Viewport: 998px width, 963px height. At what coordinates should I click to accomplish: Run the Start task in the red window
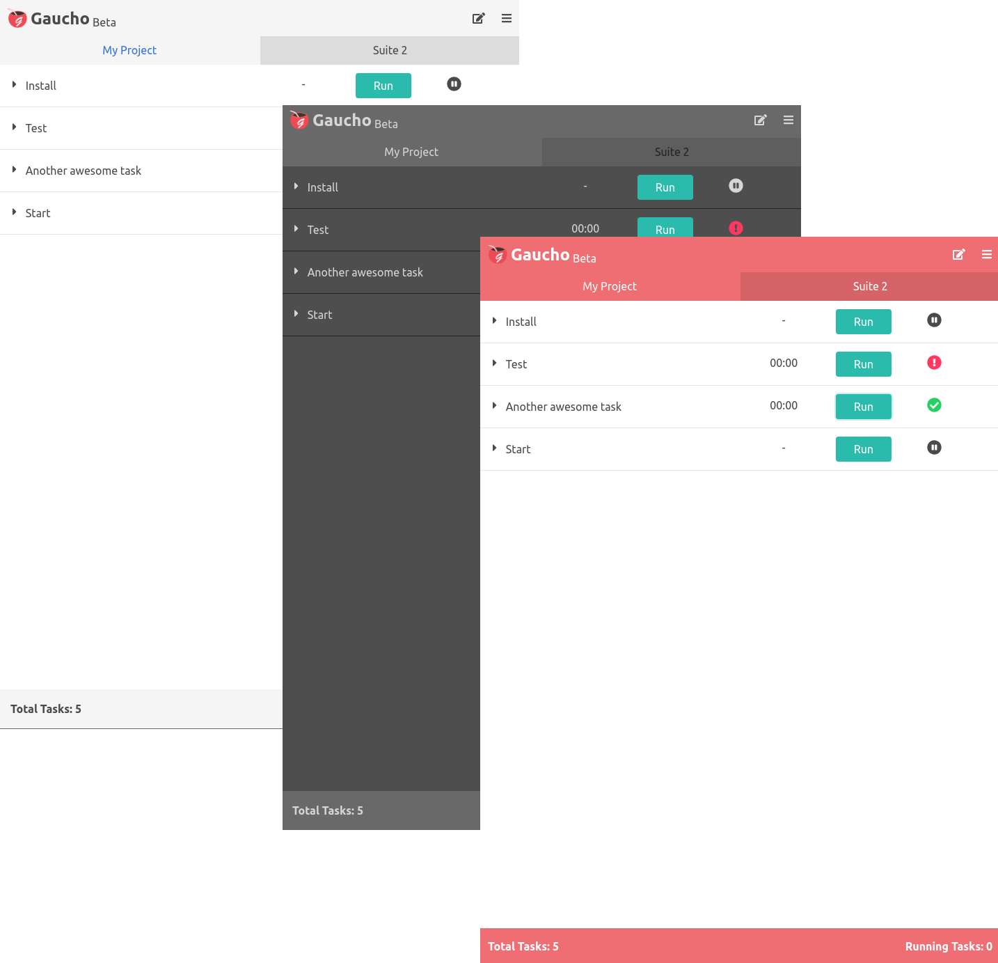coord(864,449)
